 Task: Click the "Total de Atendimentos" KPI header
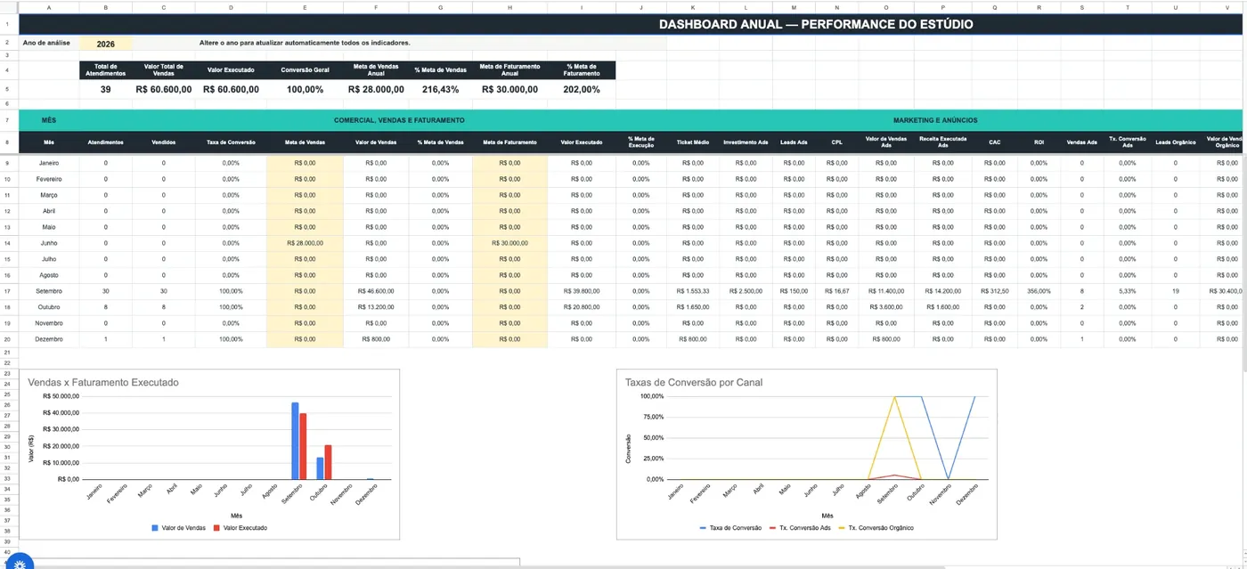(106, 70)
